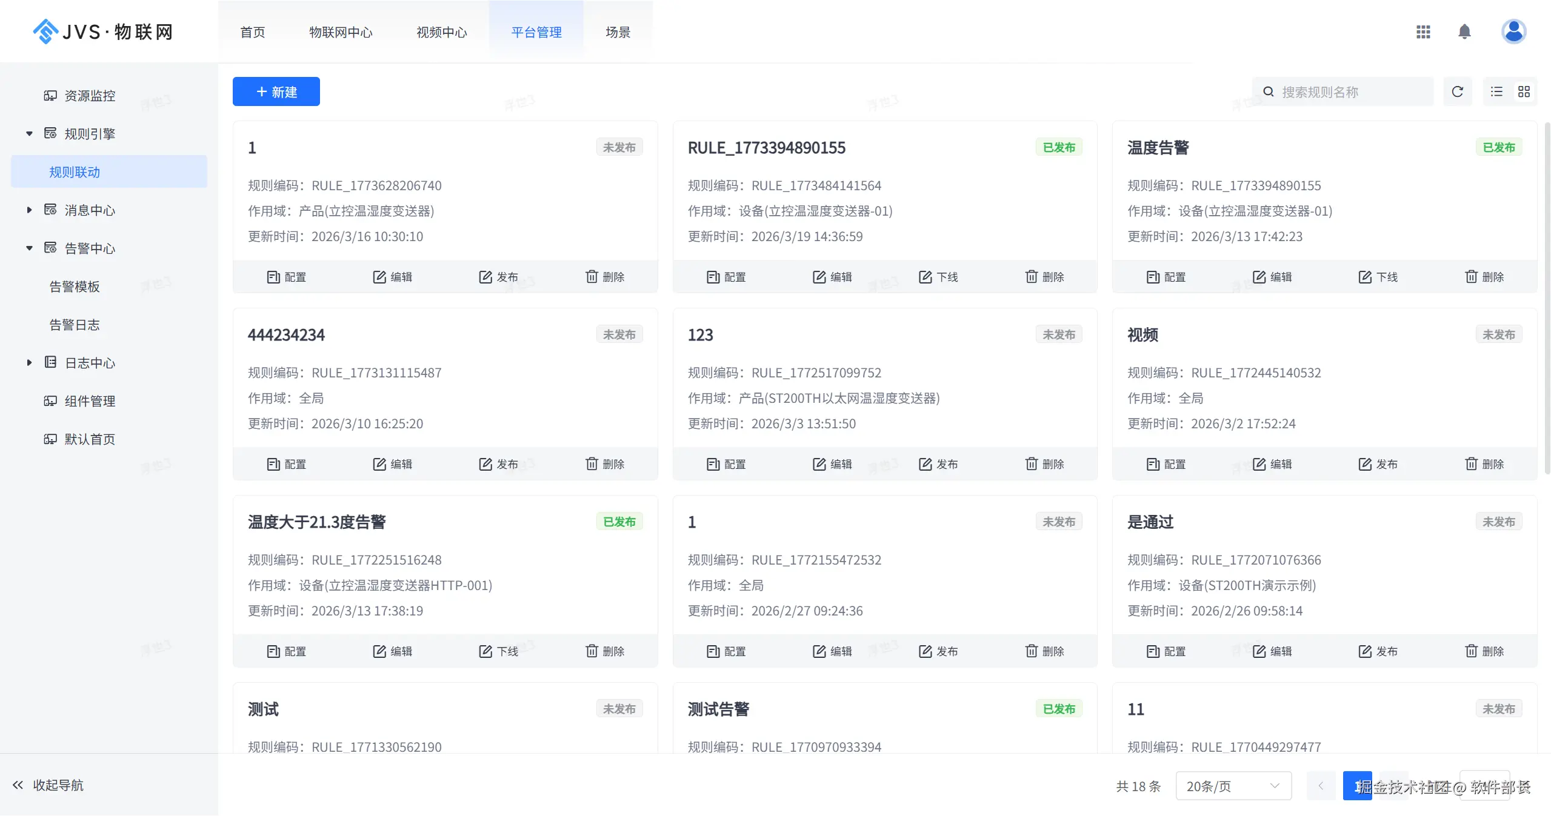1551x816 pixels.
Task: Publish the 123 rule
Action: click(938, 464)
